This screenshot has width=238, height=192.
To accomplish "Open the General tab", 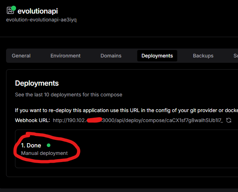I will coord(21,56).
